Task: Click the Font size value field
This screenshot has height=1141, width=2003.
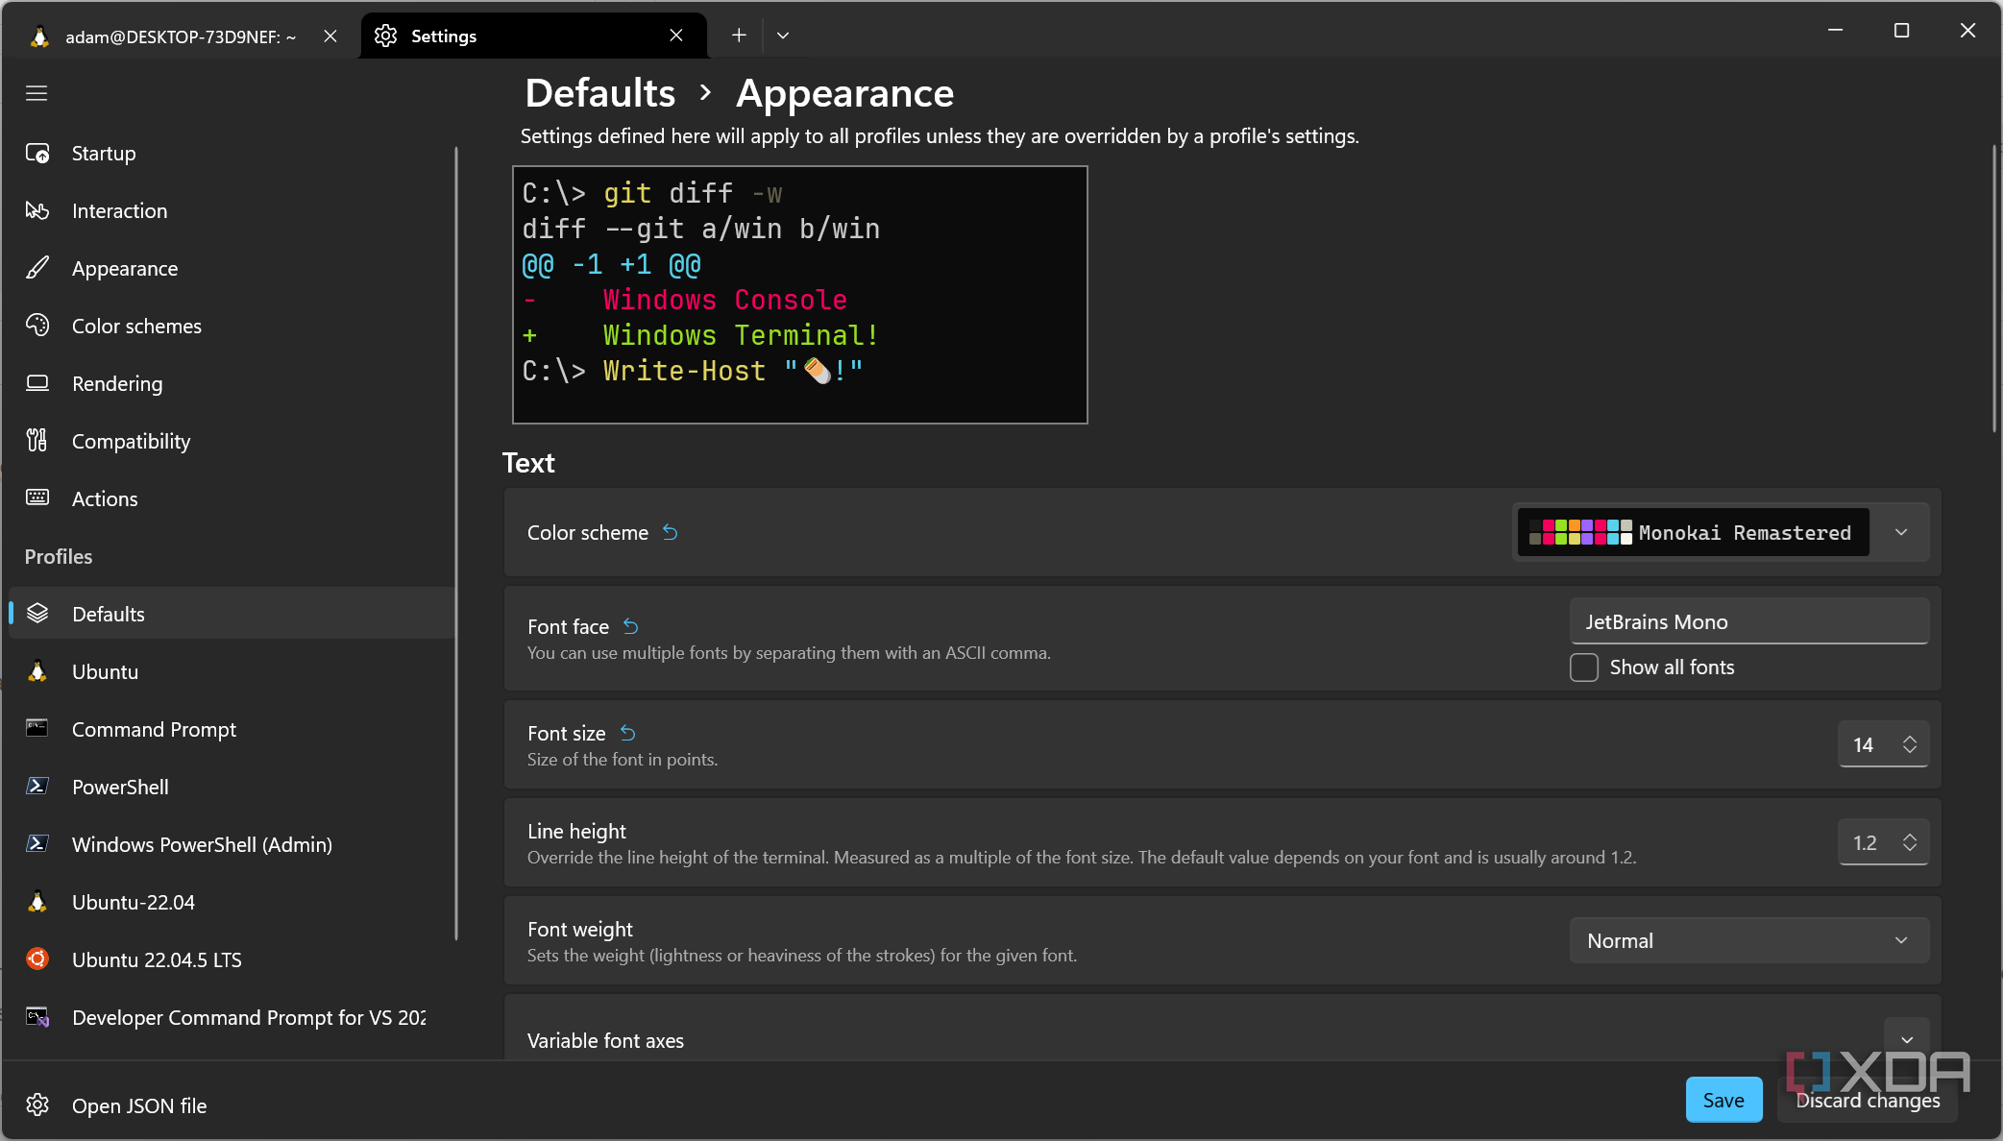Action: (1865, 744)
